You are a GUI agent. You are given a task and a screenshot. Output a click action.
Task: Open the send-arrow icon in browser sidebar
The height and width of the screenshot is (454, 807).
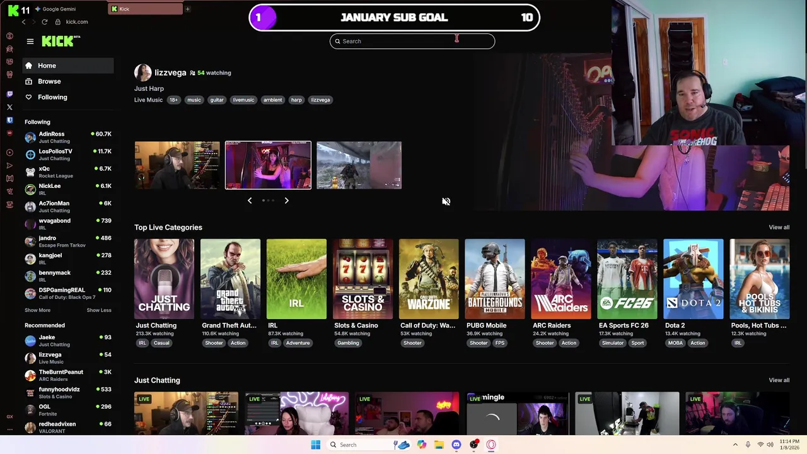click(x=9, y=165)
